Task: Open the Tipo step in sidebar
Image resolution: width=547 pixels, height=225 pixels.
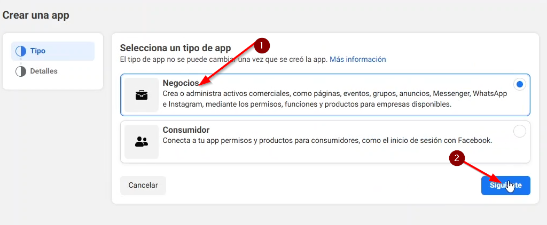Action: click(x=53, y=51)
